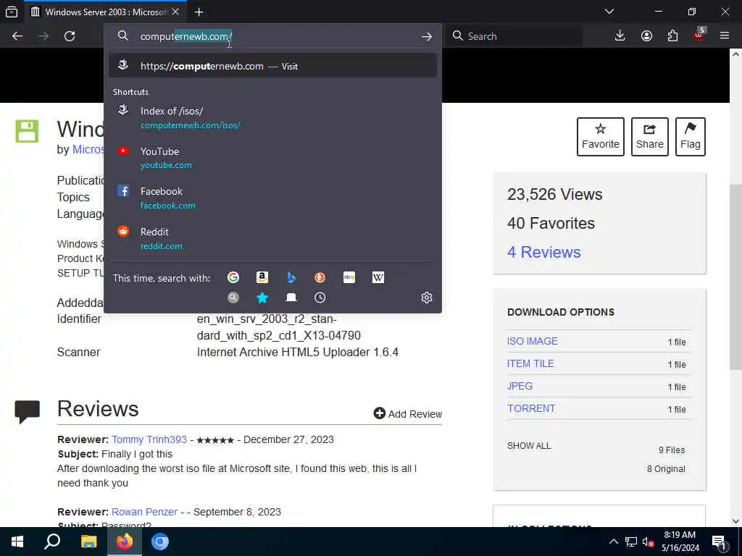Go back to the previous page
Screen dimensions: 742x556
click(17, 36)
